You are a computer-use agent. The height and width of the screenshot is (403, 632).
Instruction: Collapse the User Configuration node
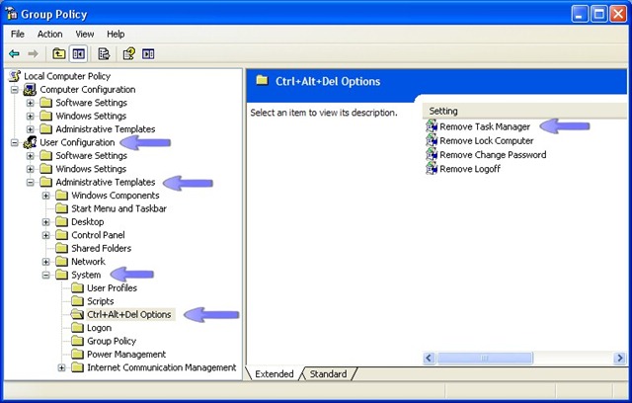[x=15, y=142]
